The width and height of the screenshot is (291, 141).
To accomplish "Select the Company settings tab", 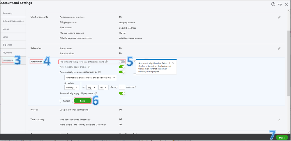I will [x=13, y=13].
